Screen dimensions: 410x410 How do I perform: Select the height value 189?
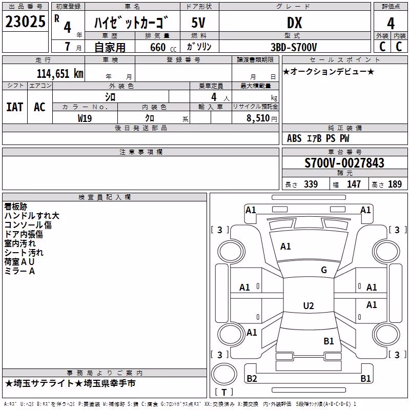point(395,184)
